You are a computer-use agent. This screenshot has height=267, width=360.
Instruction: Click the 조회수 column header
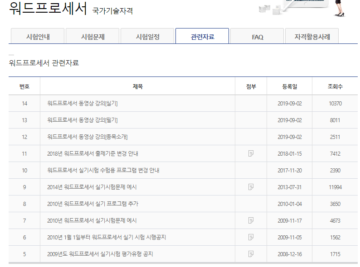point(335,86)
